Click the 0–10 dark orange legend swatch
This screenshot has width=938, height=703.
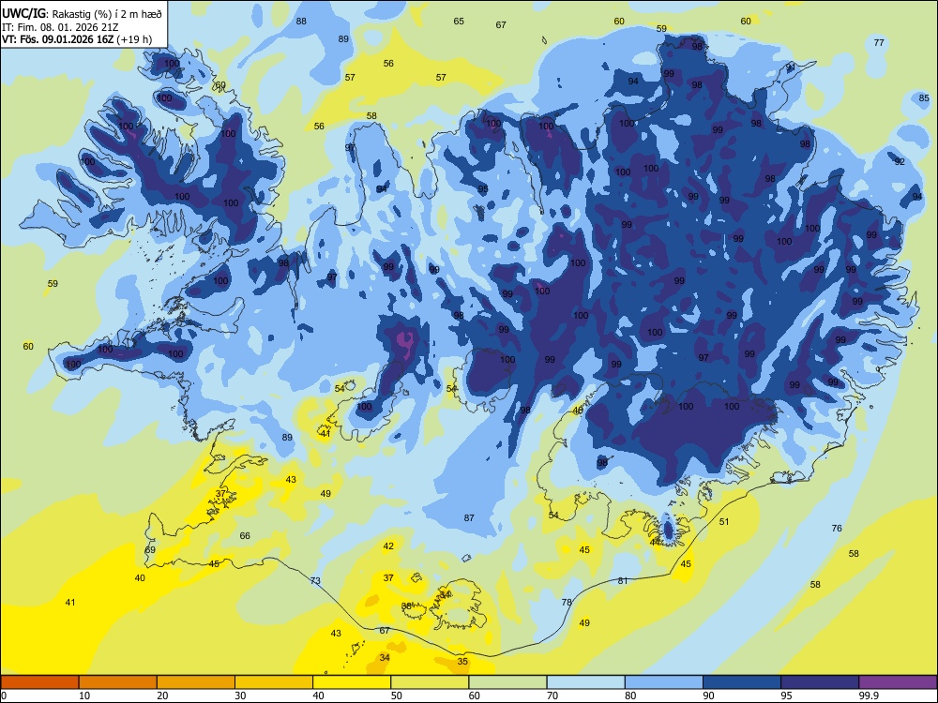(x=39, y=682)
